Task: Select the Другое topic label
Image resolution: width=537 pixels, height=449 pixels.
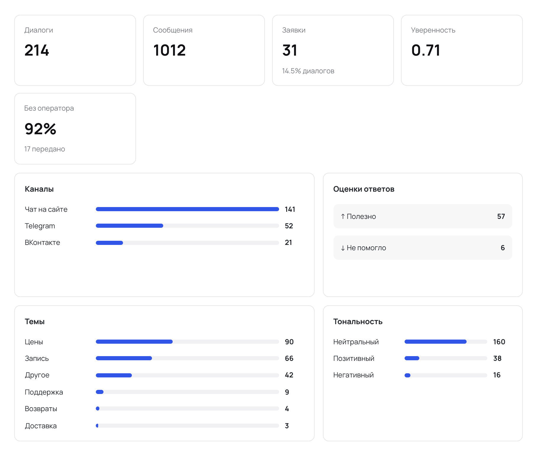Action: (37, 375)
